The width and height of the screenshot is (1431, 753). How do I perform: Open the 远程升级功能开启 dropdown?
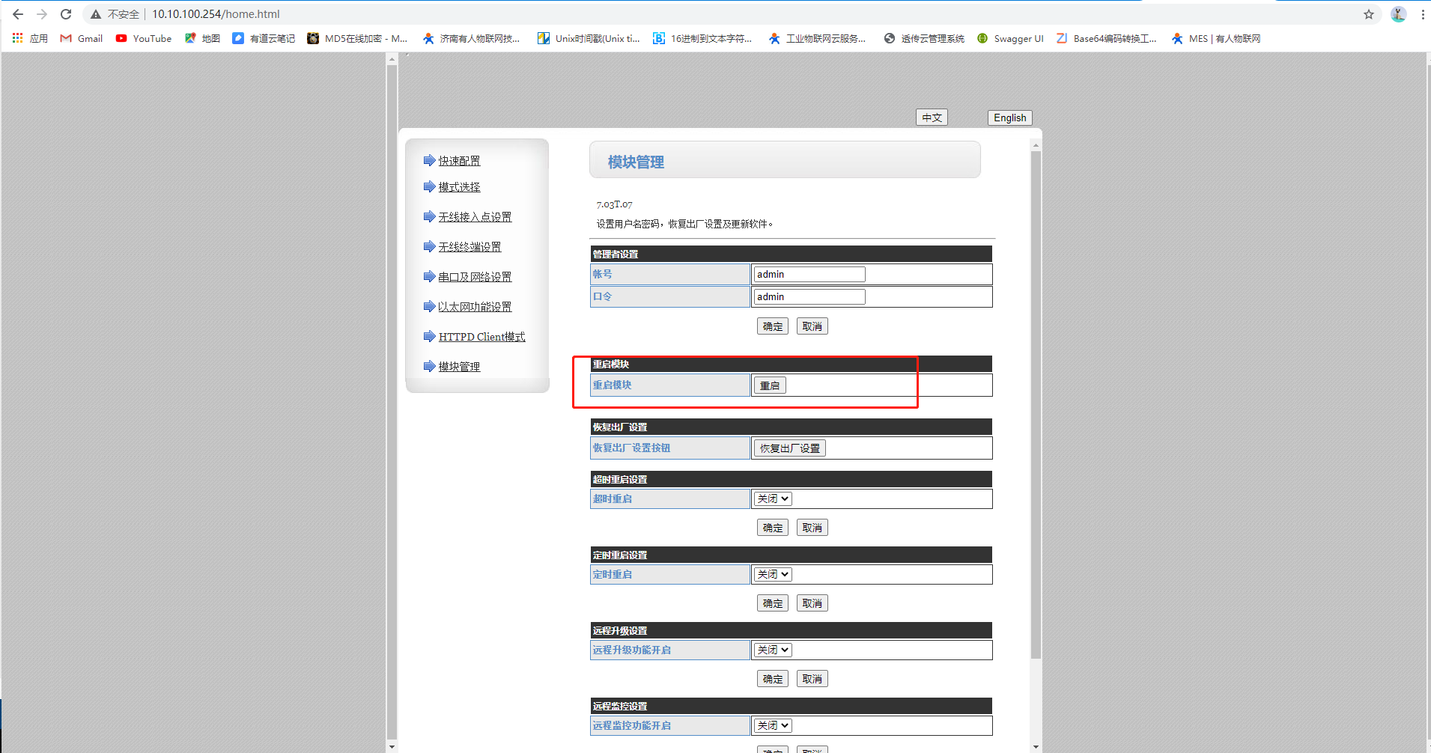pos(773,650)
